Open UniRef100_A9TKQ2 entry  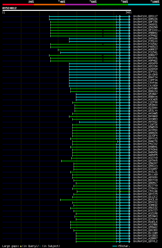145,122
